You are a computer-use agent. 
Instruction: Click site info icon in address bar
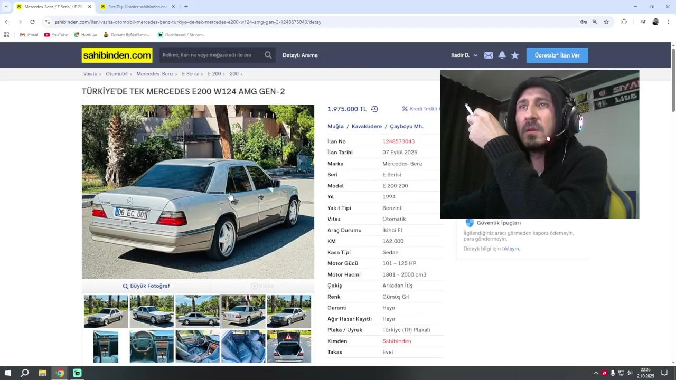tap(47, 22)
